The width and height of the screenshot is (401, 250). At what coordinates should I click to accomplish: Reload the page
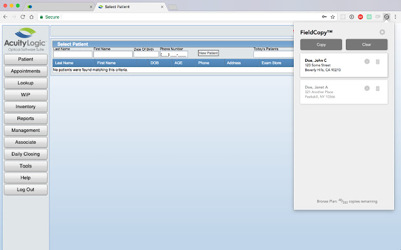(23, 17)
